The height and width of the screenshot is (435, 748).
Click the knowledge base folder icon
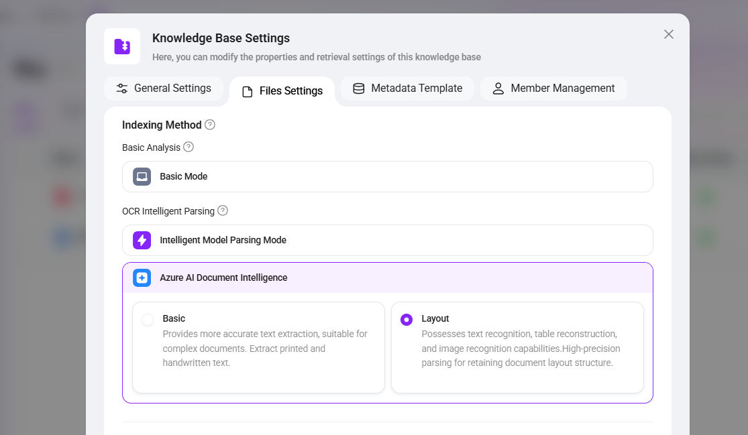[x=122, y=46]
